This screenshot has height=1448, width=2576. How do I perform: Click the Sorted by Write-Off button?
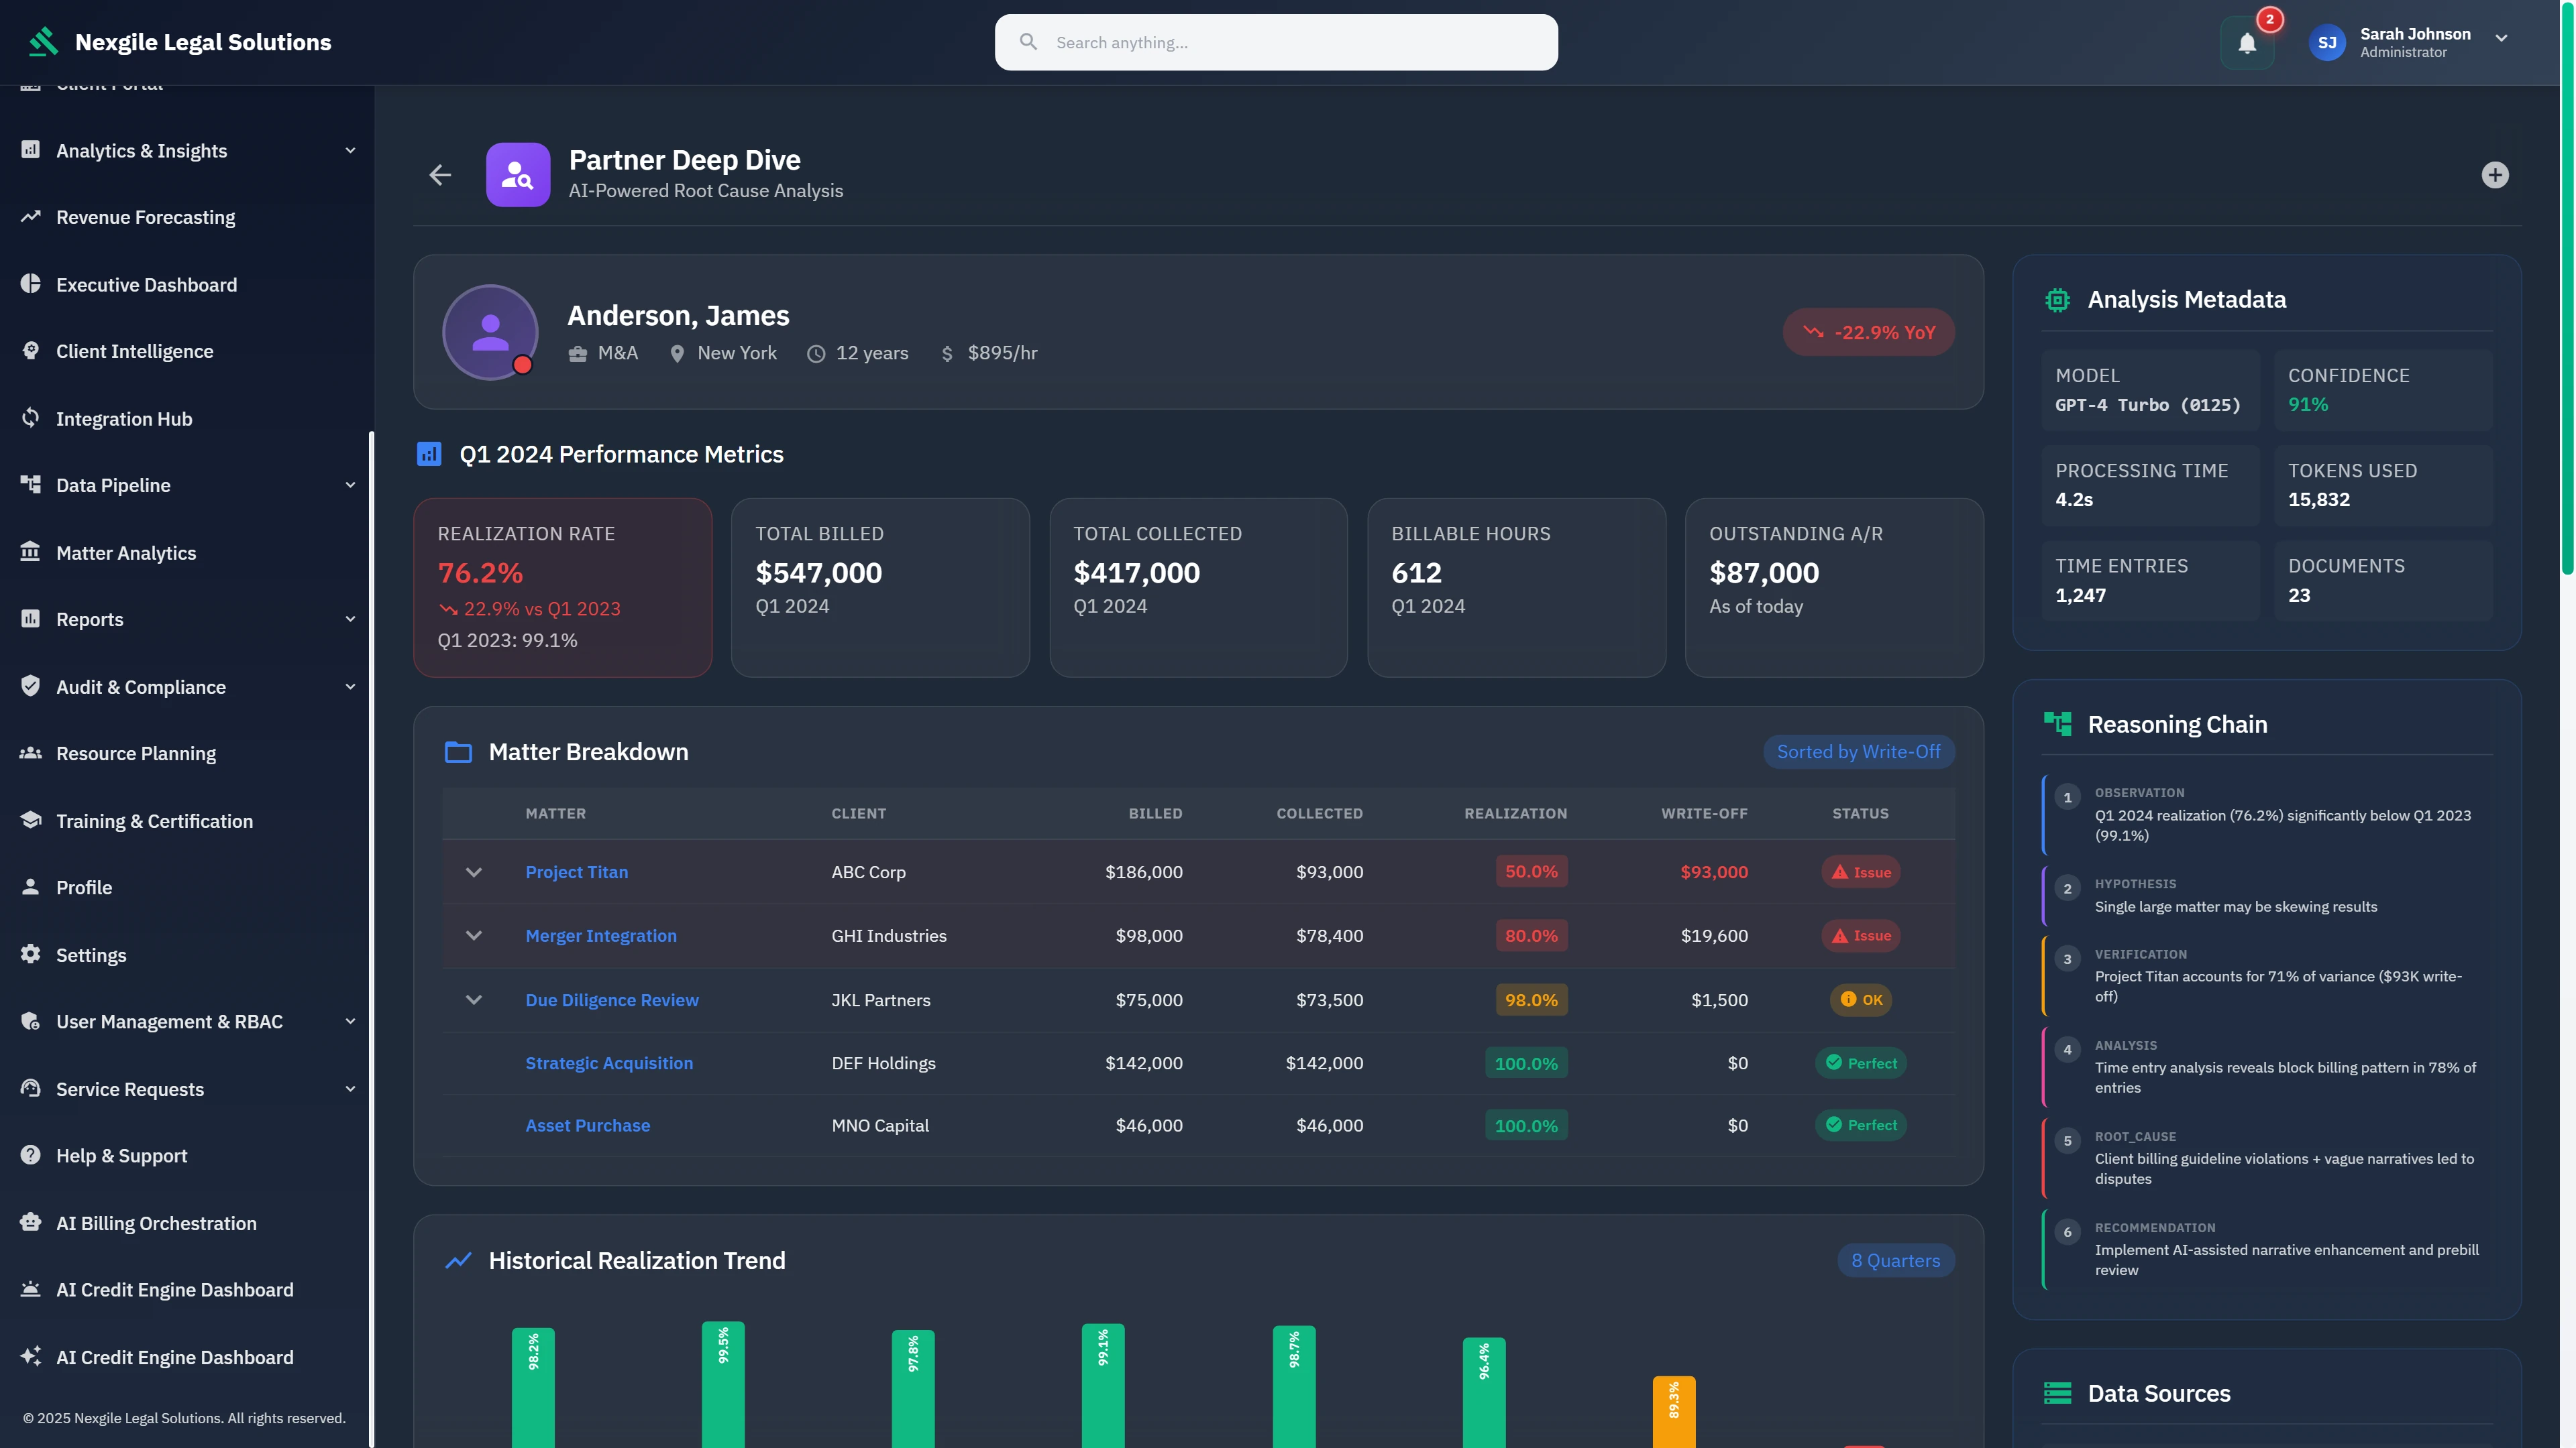tap(1858, 751)
